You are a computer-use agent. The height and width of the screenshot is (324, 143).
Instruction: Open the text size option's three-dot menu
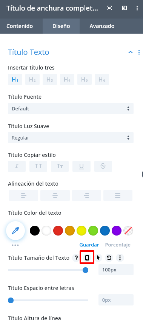point(120,258)
